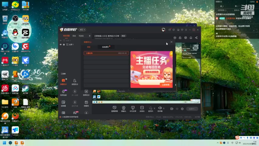Click the record video icon in bottom bar
The height and width of the screenshot is (146, 259).
[172, 109]
